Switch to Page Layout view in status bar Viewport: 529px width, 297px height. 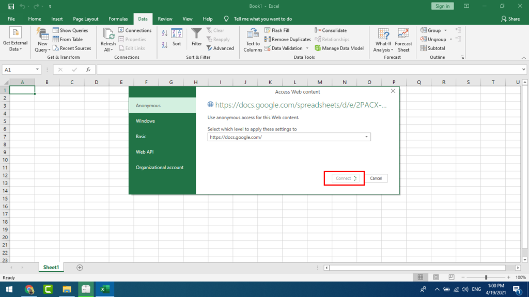pos(436,277)
